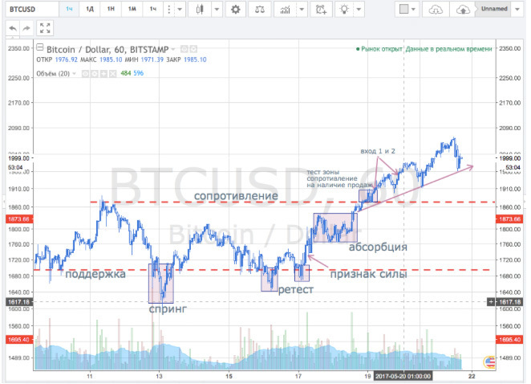The image size is (531, 384).
Task: Click the ретест text label
Action: coord(296,289)
